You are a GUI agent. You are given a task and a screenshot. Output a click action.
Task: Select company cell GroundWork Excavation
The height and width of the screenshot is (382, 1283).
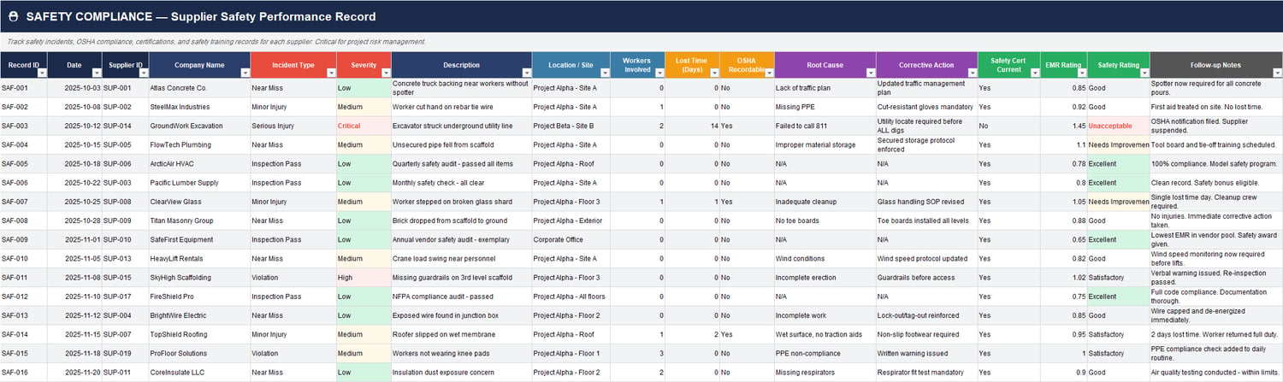point(199,126)
